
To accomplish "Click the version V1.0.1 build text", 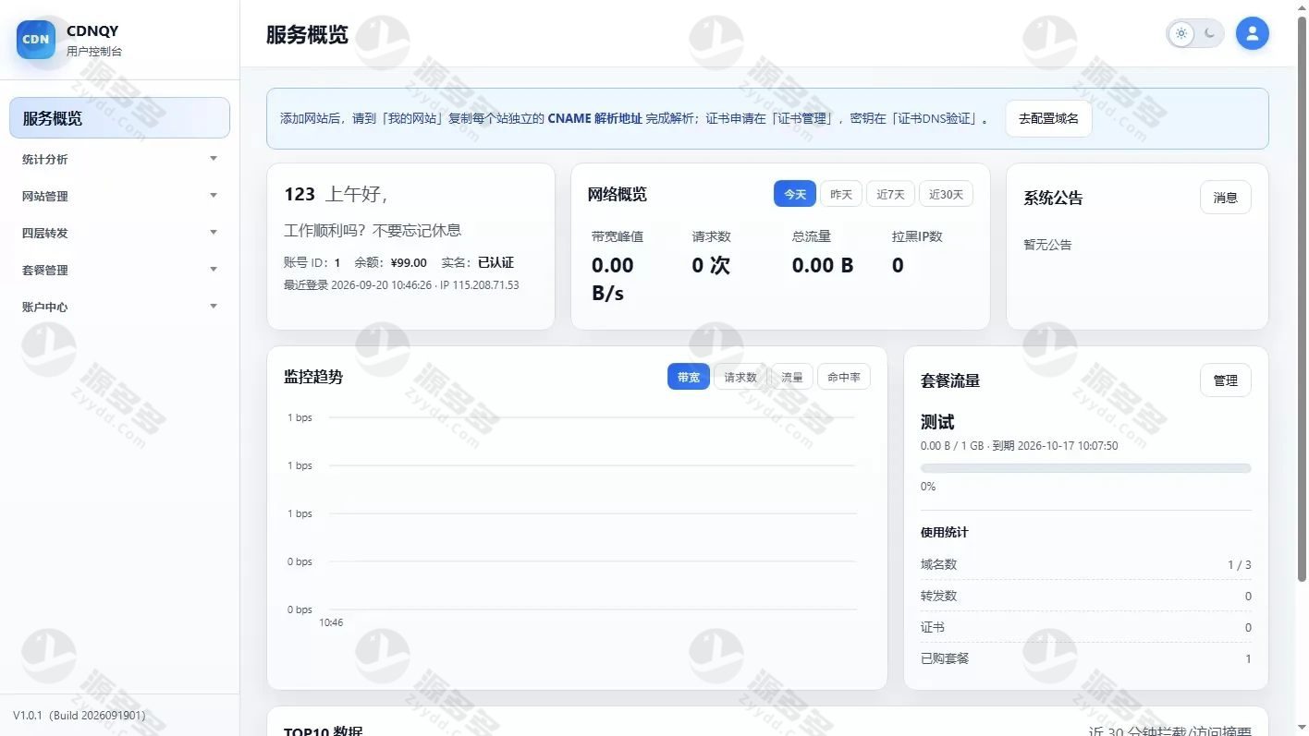I will point(80,716).
